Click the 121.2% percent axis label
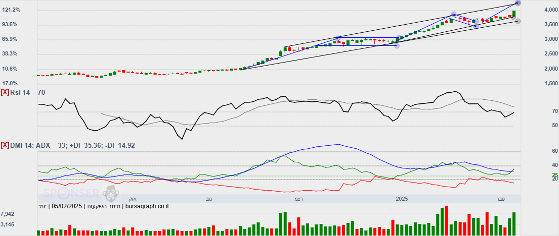Screen dimensions: 559x236 pyautogui.click(x=11, y=10)
